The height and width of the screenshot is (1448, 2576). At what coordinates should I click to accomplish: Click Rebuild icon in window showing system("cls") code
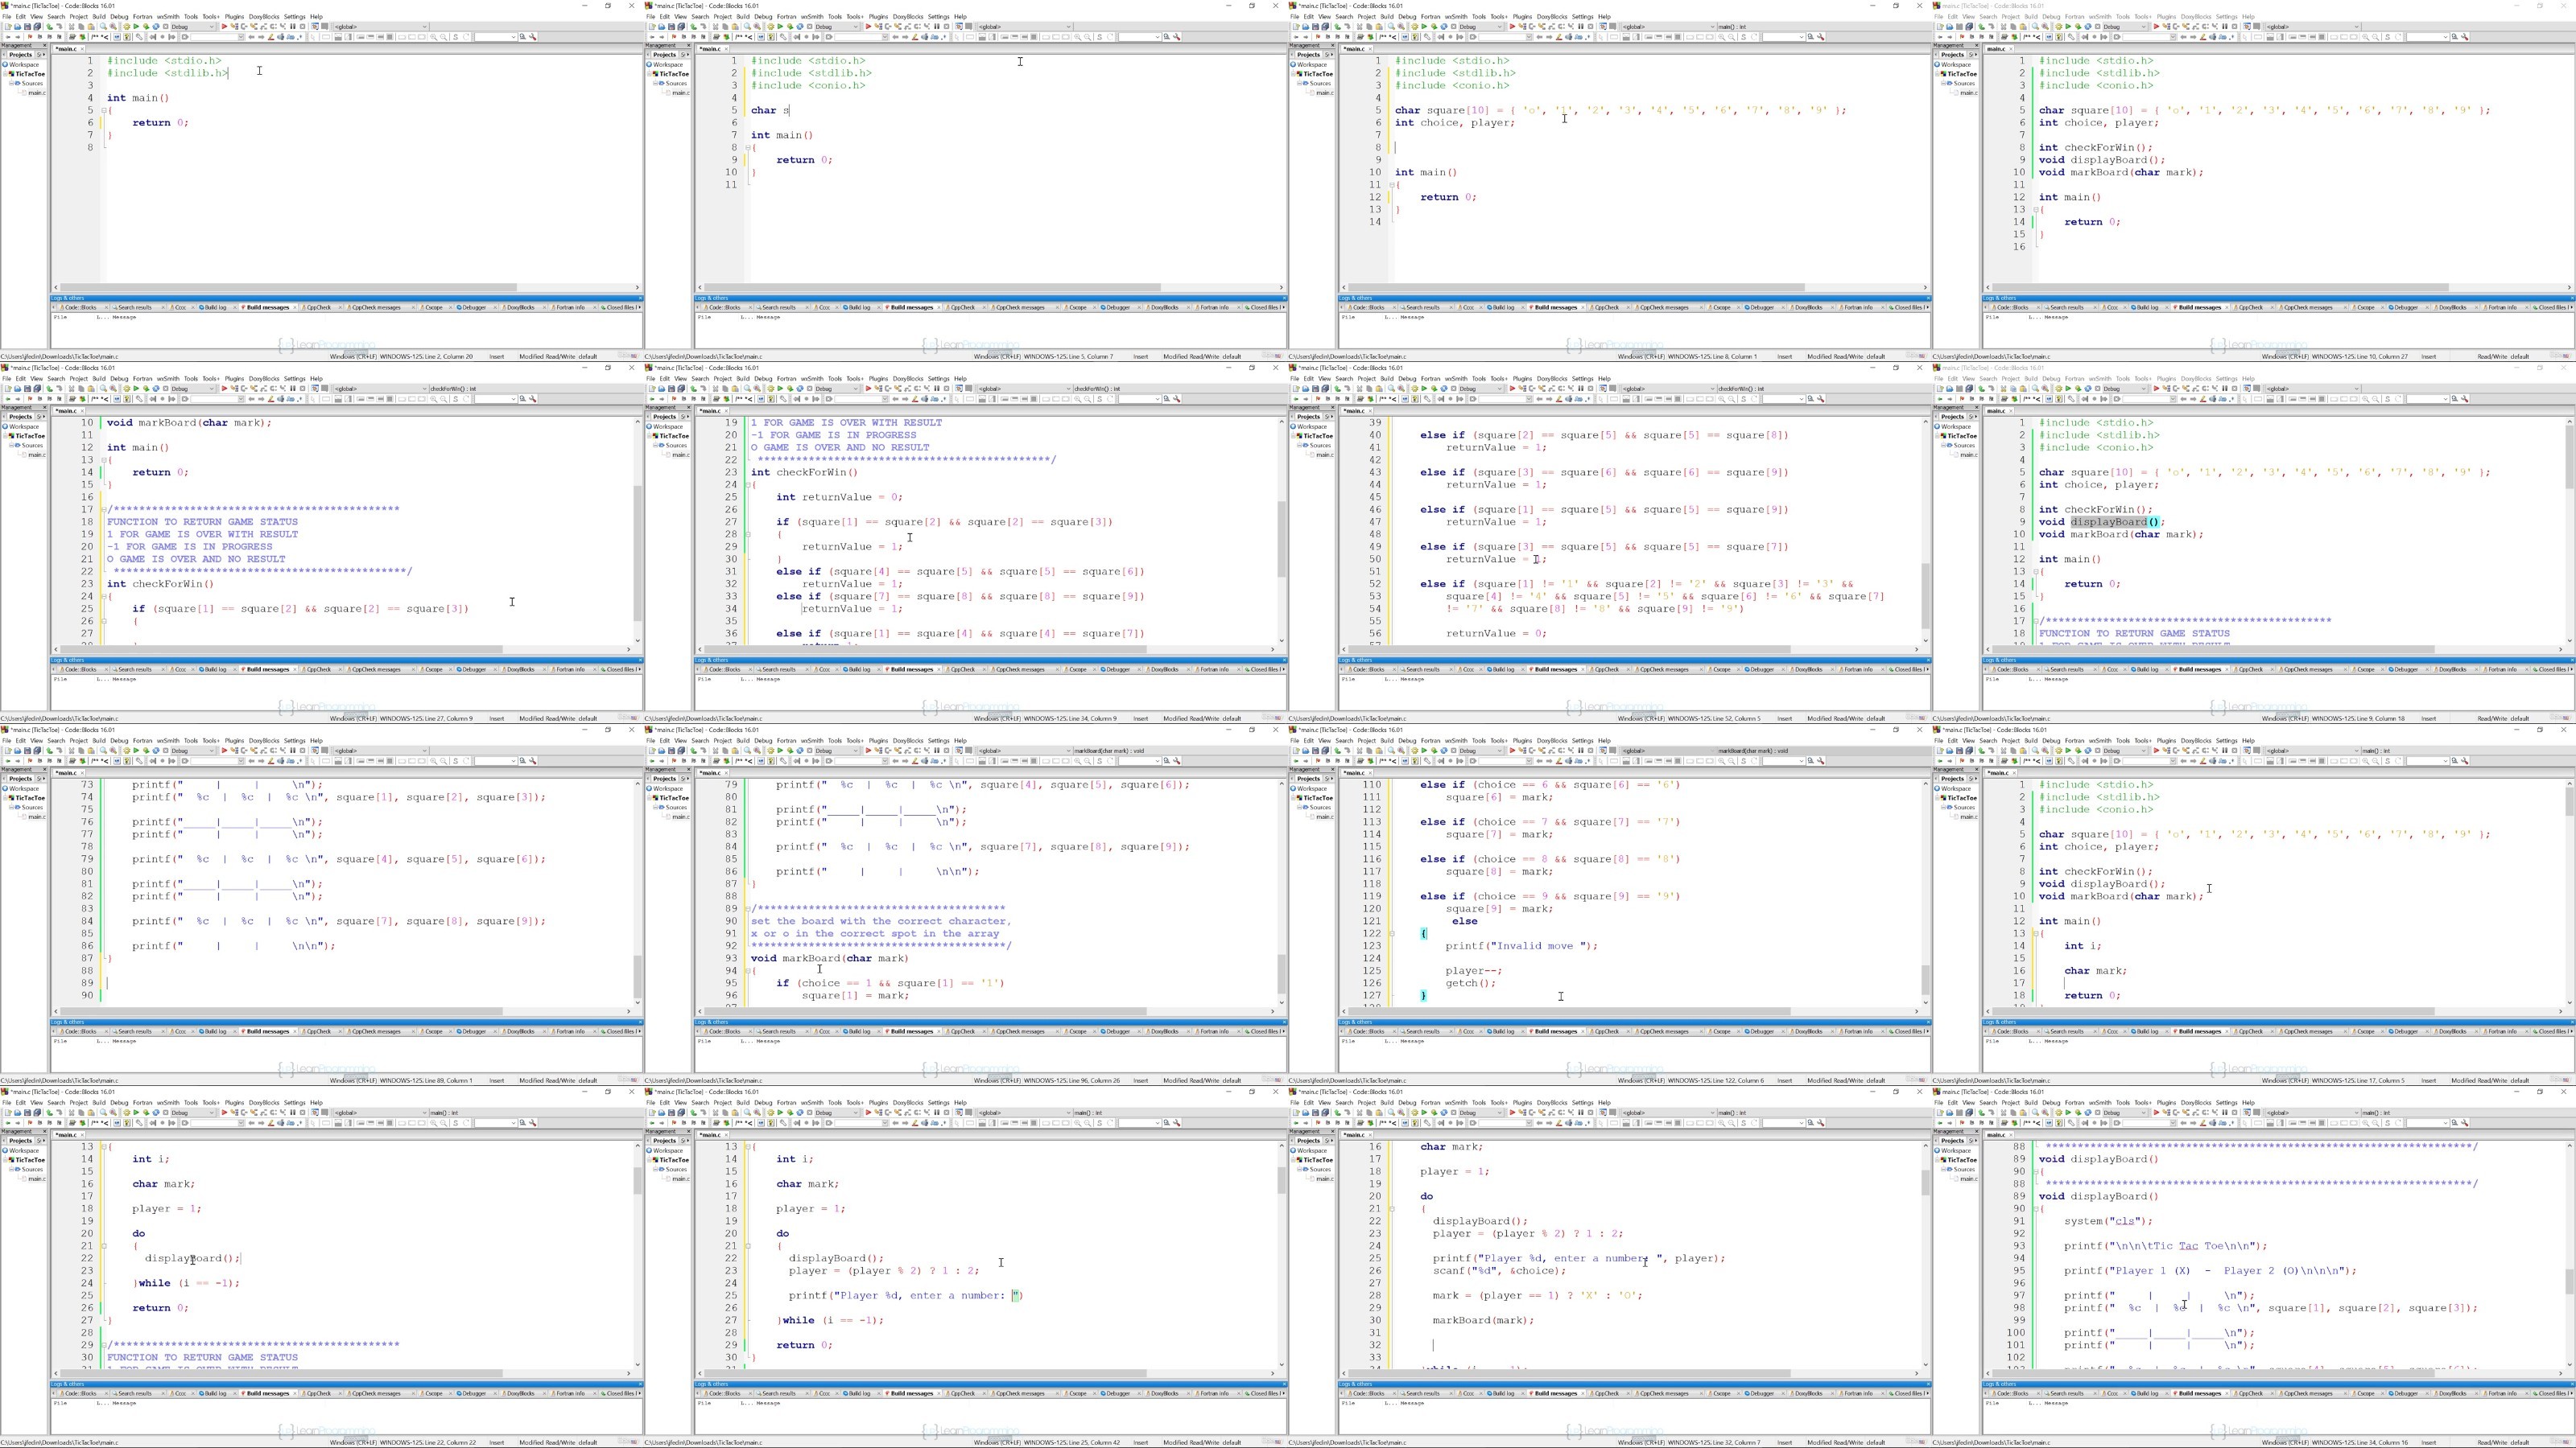2088,1113
